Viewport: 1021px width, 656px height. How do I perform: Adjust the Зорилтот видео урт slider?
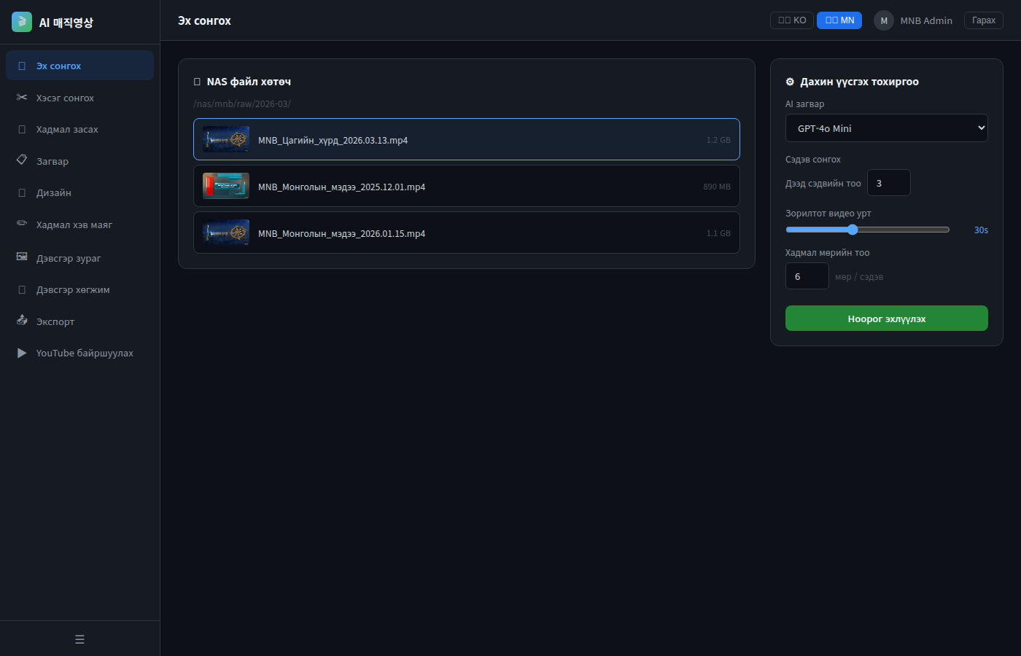coord(868,230)
